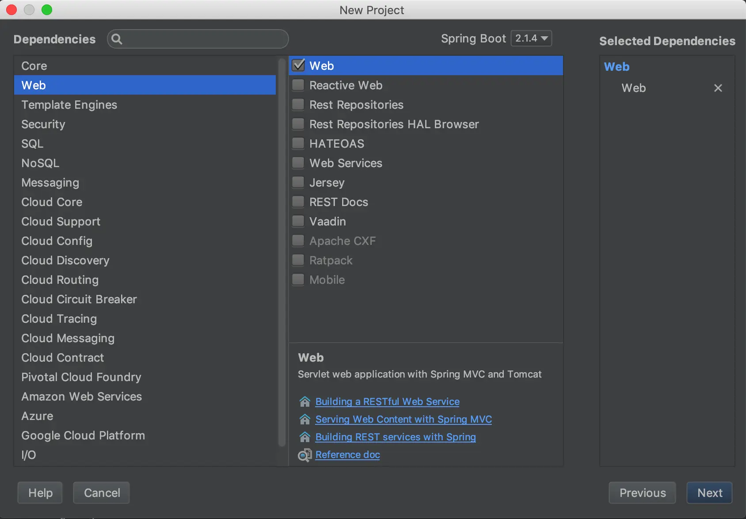The height and width of the screenshot is (519, 746).
Task: Open the Google Cloud Platform category
Action: click(x=145, y=435)
